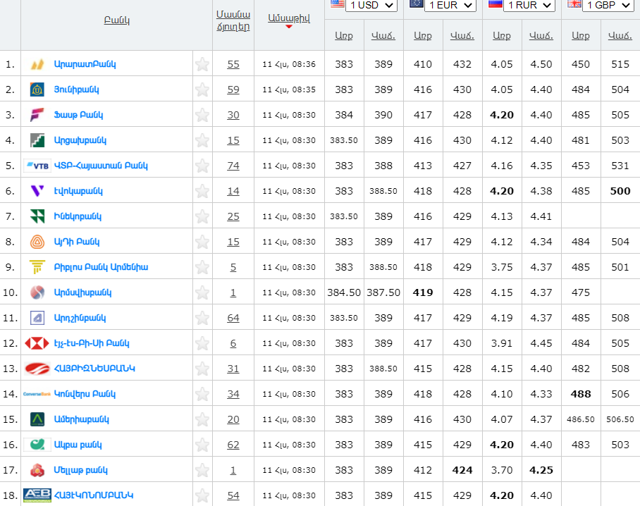Image resolution: width=640 pixels, height=506 pixels.
Task: Star ԱրարատԲանկ as favorite
Action: [202, 64]
